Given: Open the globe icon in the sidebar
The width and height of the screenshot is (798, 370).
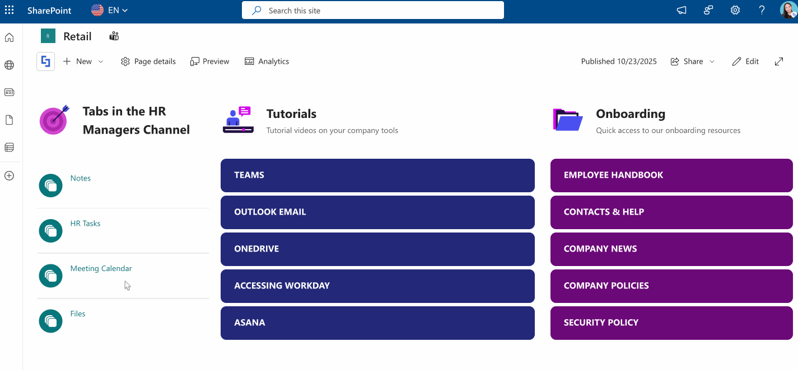Looking at the screenshot, I should (9, 65).
